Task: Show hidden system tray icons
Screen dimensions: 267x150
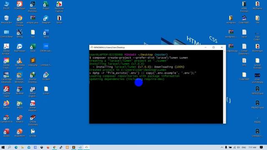Action: [222, 147]
